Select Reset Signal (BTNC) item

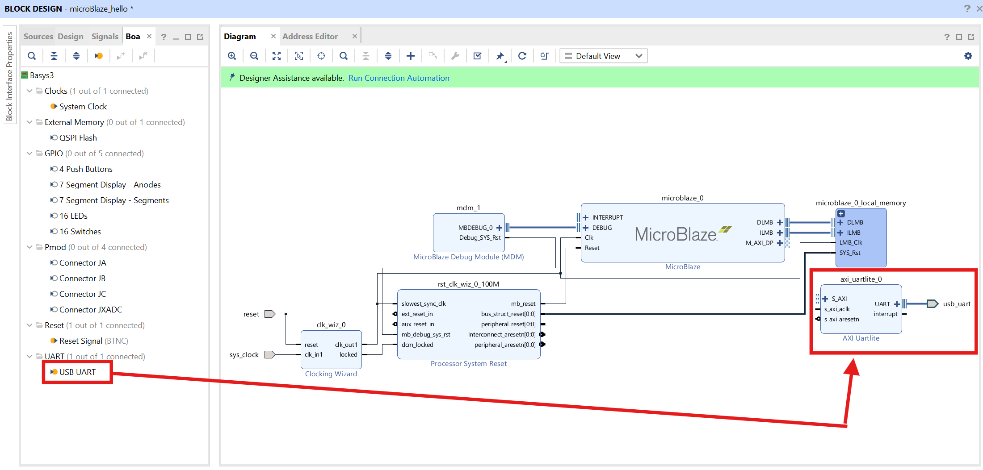93,341
